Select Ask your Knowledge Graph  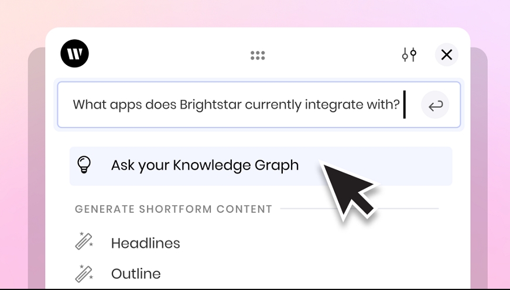(x=261, y=166)
